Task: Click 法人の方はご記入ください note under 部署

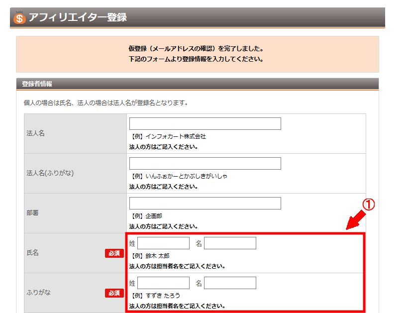Action: pos(163,226)
